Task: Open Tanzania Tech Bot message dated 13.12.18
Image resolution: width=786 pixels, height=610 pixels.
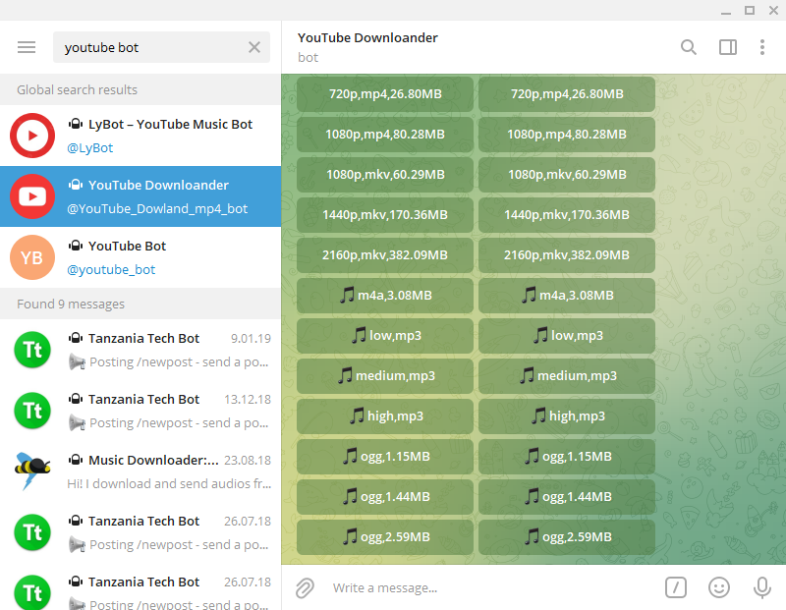Action: [140, 411]
